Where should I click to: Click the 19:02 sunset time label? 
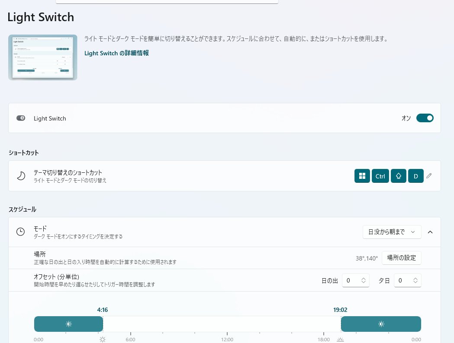340,310
